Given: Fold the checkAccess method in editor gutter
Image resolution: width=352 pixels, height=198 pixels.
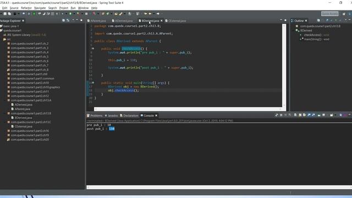Looking at the screenshot, I should [93, 48].
